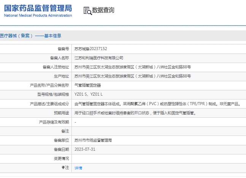246x178 pixels.
Task: Click the 产品描述/主要组成成分 label
Action: click(x=49, y=104)
